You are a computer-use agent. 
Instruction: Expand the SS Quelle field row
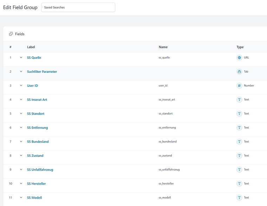(x=21, y=57)
